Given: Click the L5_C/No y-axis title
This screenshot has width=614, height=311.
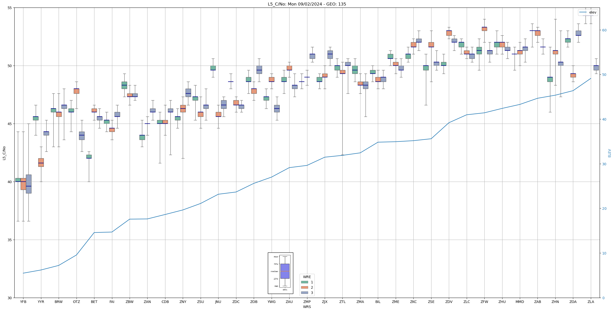Looking at the screenshot, I should pyautogui.click(x=4, y=153).
